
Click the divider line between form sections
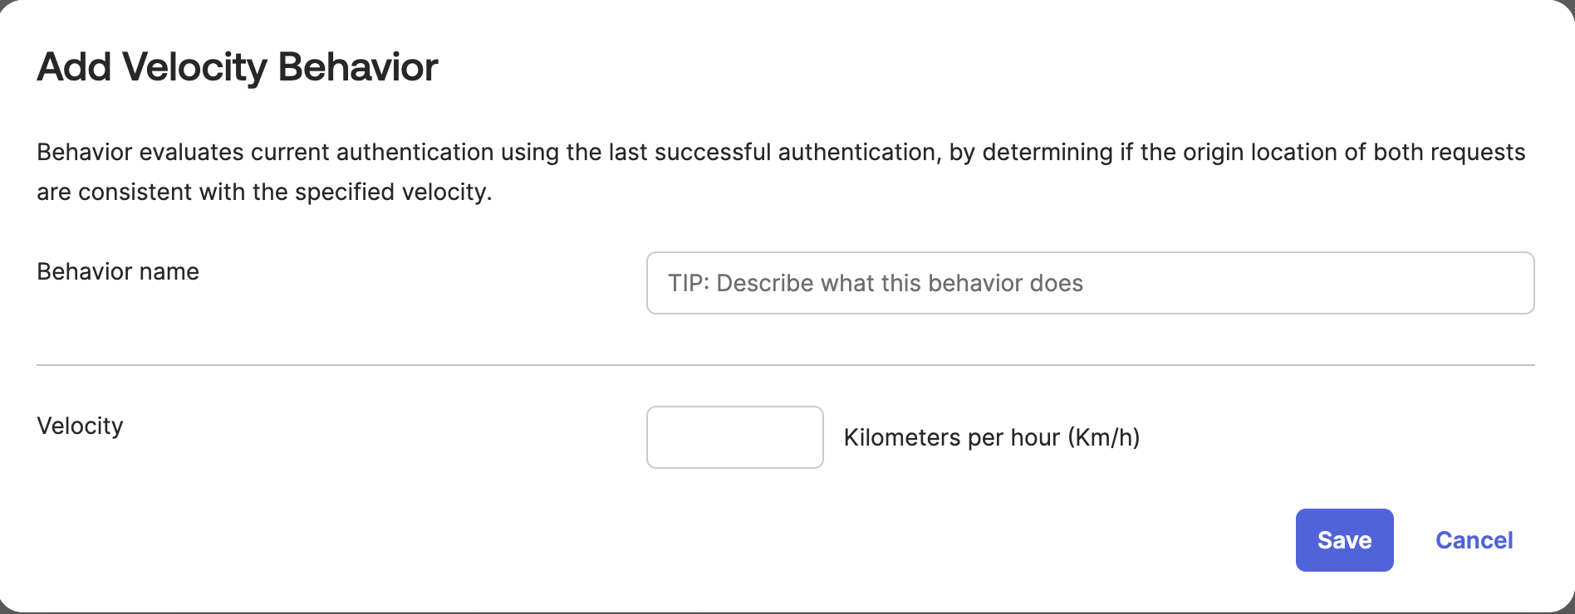tap(787, 363)
